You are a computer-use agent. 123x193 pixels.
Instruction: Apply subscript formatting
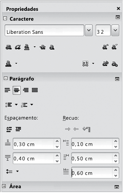click(x=115, y=64)
